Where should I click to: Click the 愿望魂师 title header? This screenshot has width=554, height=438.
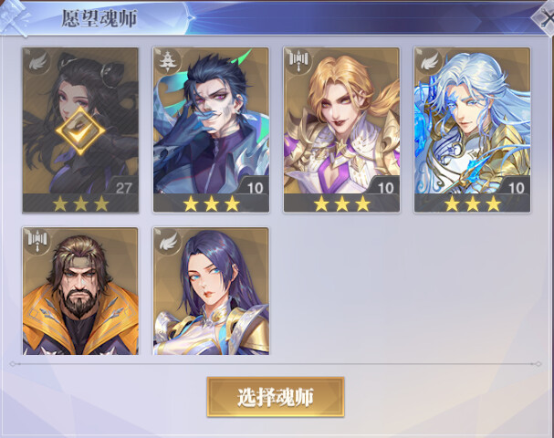tap(99, 18)
